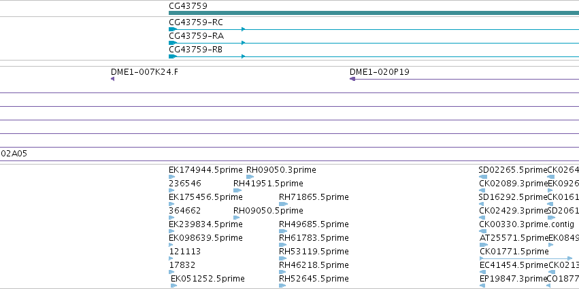This screenshot has width=579, height=289.
Task: Click the AT25571.5prime arrow feature
Action: (x=484, y=245)
